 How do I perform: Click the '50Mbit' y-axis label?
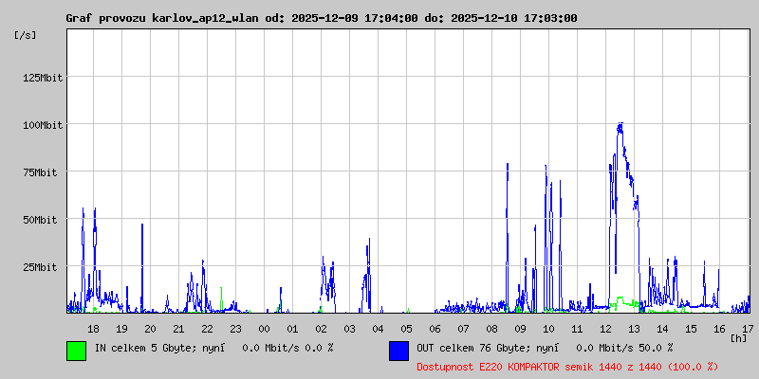click(40, 220)
